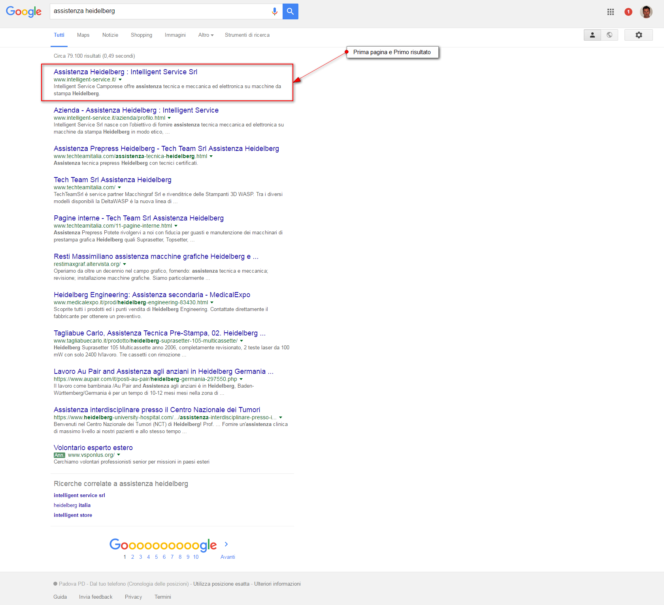Screen dimensions: 664x605
Task: Click the Google logo
Action: pyautogui.click(x=24, y=12)
